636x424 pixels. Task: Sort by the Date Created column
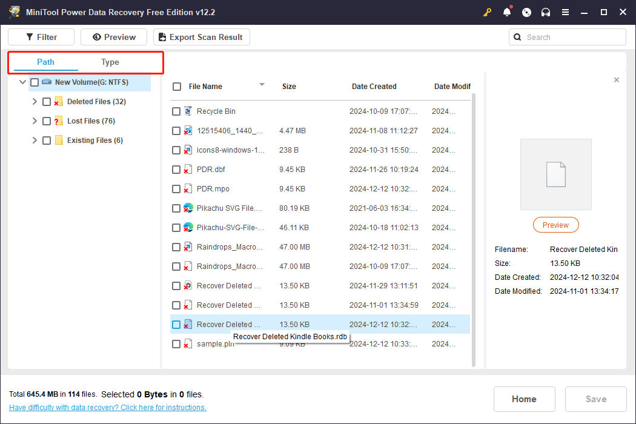point(374,87)
